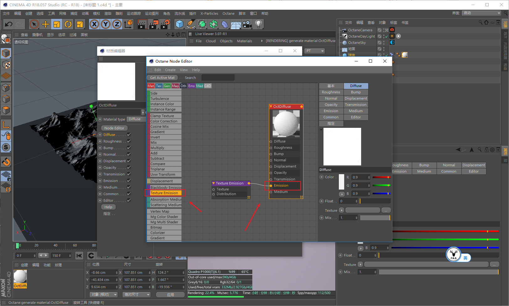Click the search icon in Object Manager
This screenshot has height=306, width=509.
click(x=480, y=22)
